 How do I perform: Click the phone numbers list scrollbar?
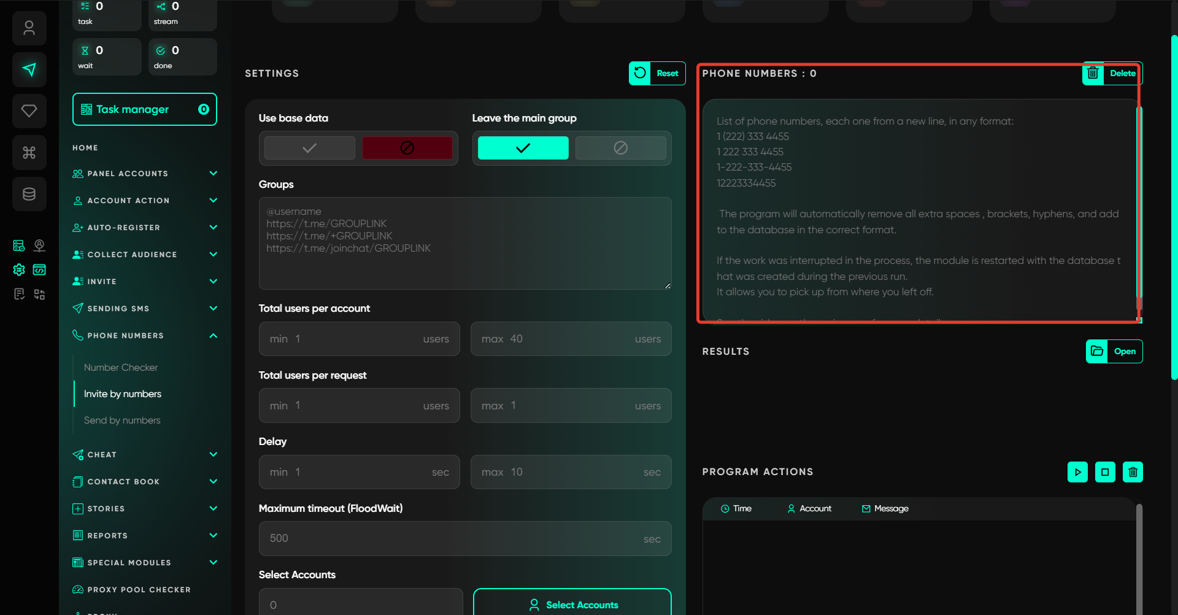[x=1139, y=209]
